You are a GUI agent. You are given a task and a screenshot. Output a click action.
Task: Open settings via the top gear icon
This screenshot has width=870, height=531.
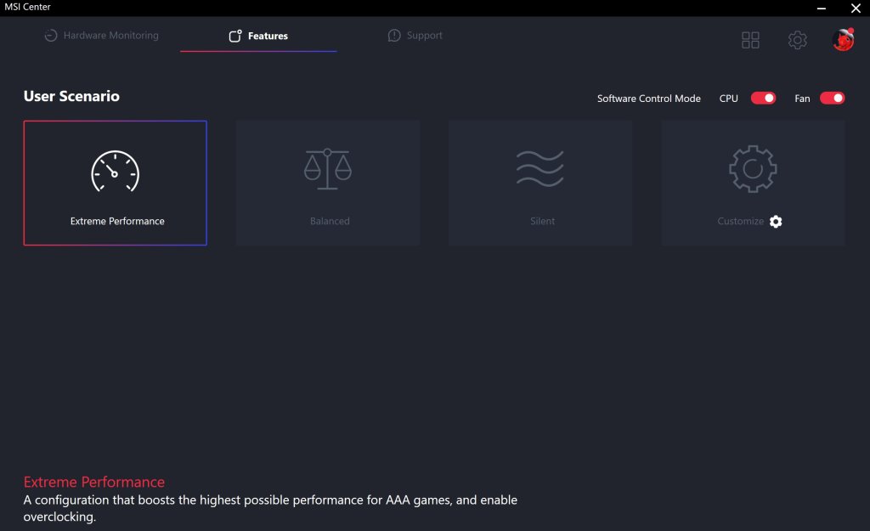point(797,40)
